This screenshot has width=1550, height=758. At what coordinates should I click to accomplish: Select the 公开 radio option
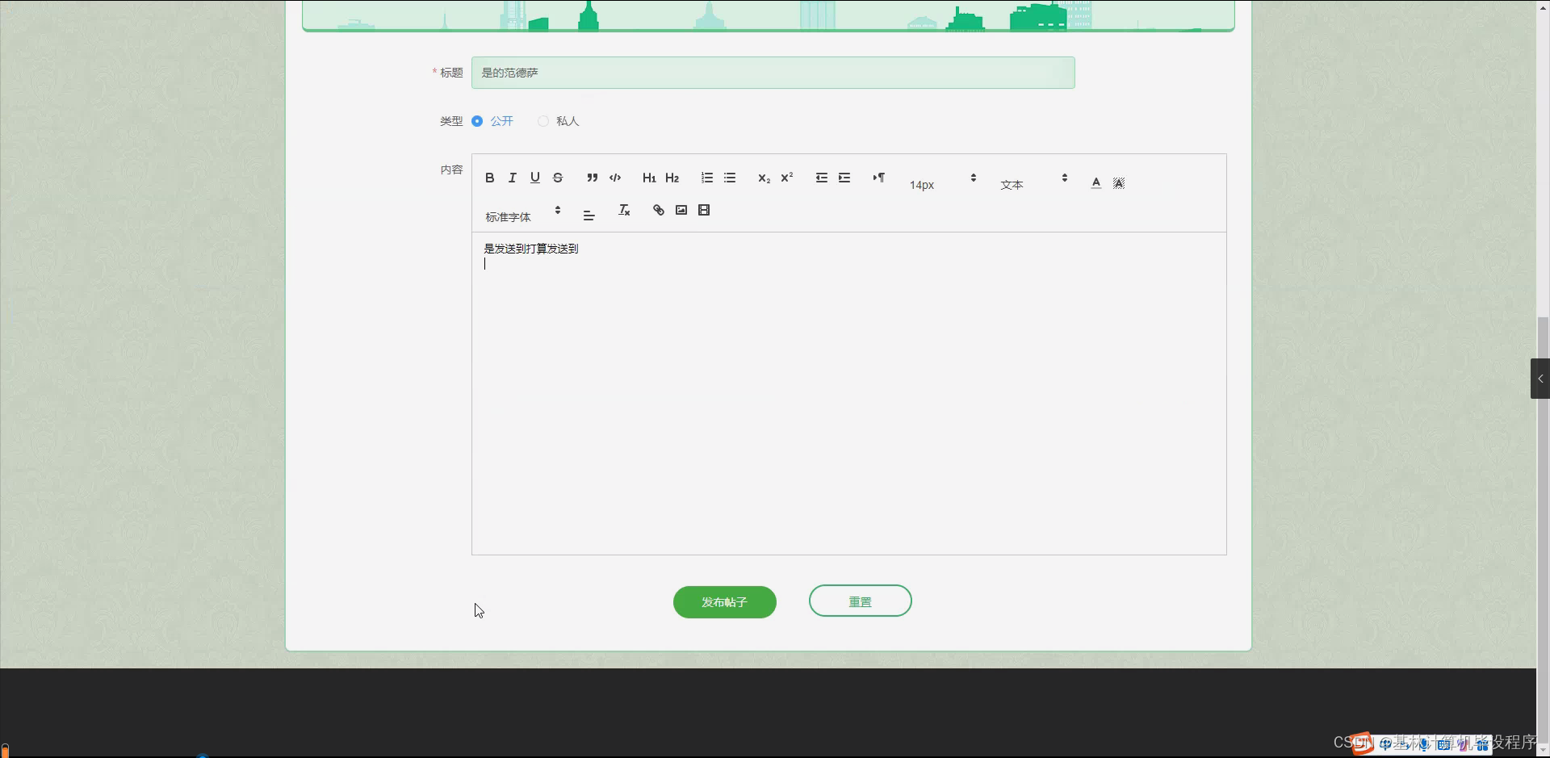[x=492, y=121]
